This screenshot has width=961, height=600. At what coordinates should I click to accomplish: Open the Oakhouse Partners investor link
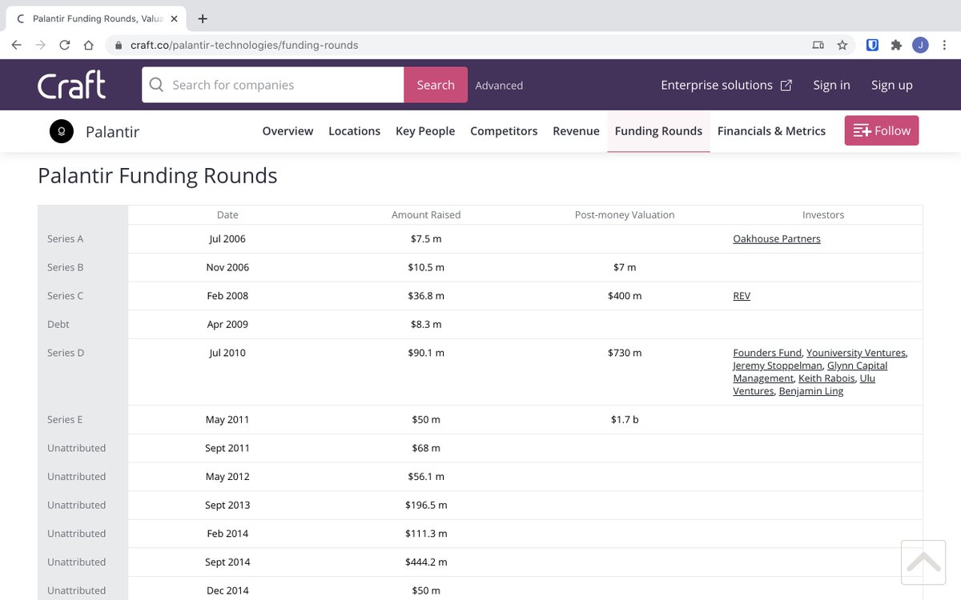point(777,238)
